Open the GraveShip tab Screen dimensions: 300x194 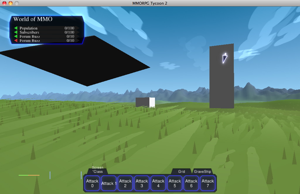[x=202, y=171]
